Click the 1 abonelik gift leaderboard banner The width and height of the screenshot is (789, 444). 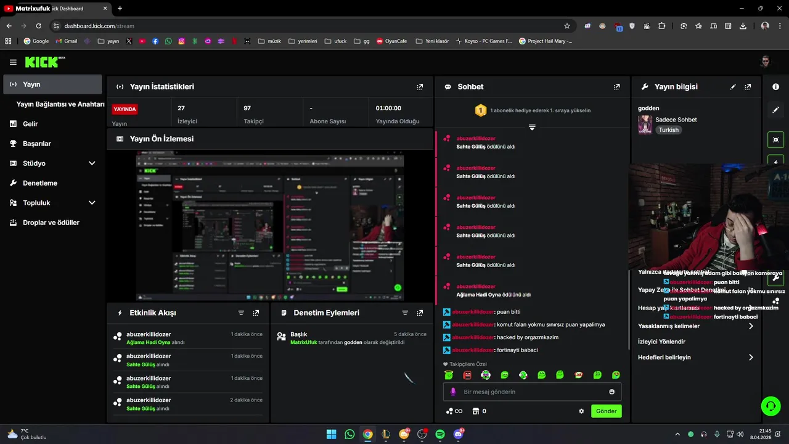pos(532,110)
